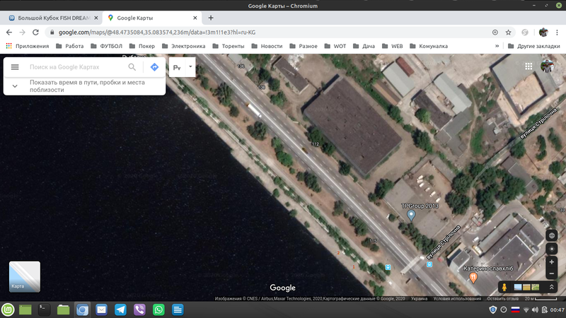Screen dimensions: 566x318
Task: Open the Linux Mint start menu
Action: 8,310
